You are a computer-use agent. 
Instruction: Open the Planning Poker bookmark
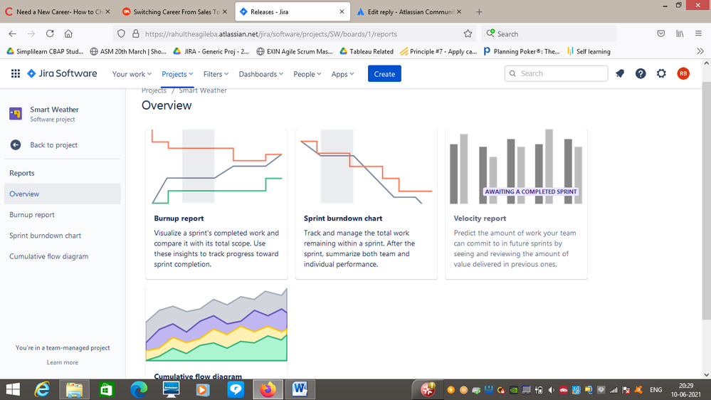point(522,51)
